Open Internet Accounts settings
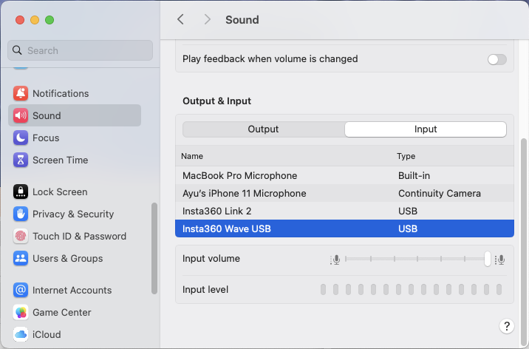The width and height of the screenshot is (529, 349). click(x=72, y=290)
